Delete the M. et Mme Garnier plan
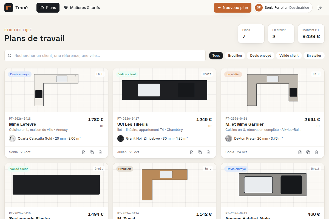Screen dimensions: 329x219 (316, 152)
